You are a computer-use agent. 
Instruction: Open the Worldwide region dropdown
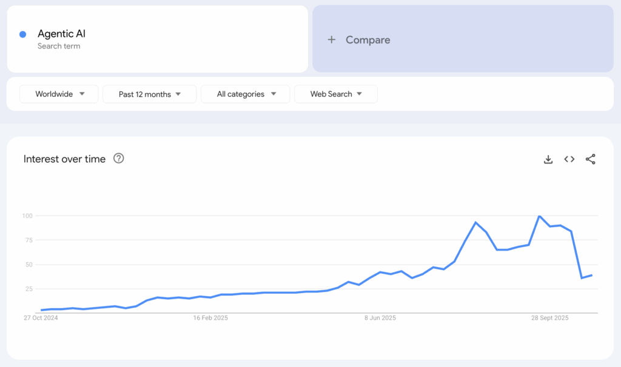(59, 94)
